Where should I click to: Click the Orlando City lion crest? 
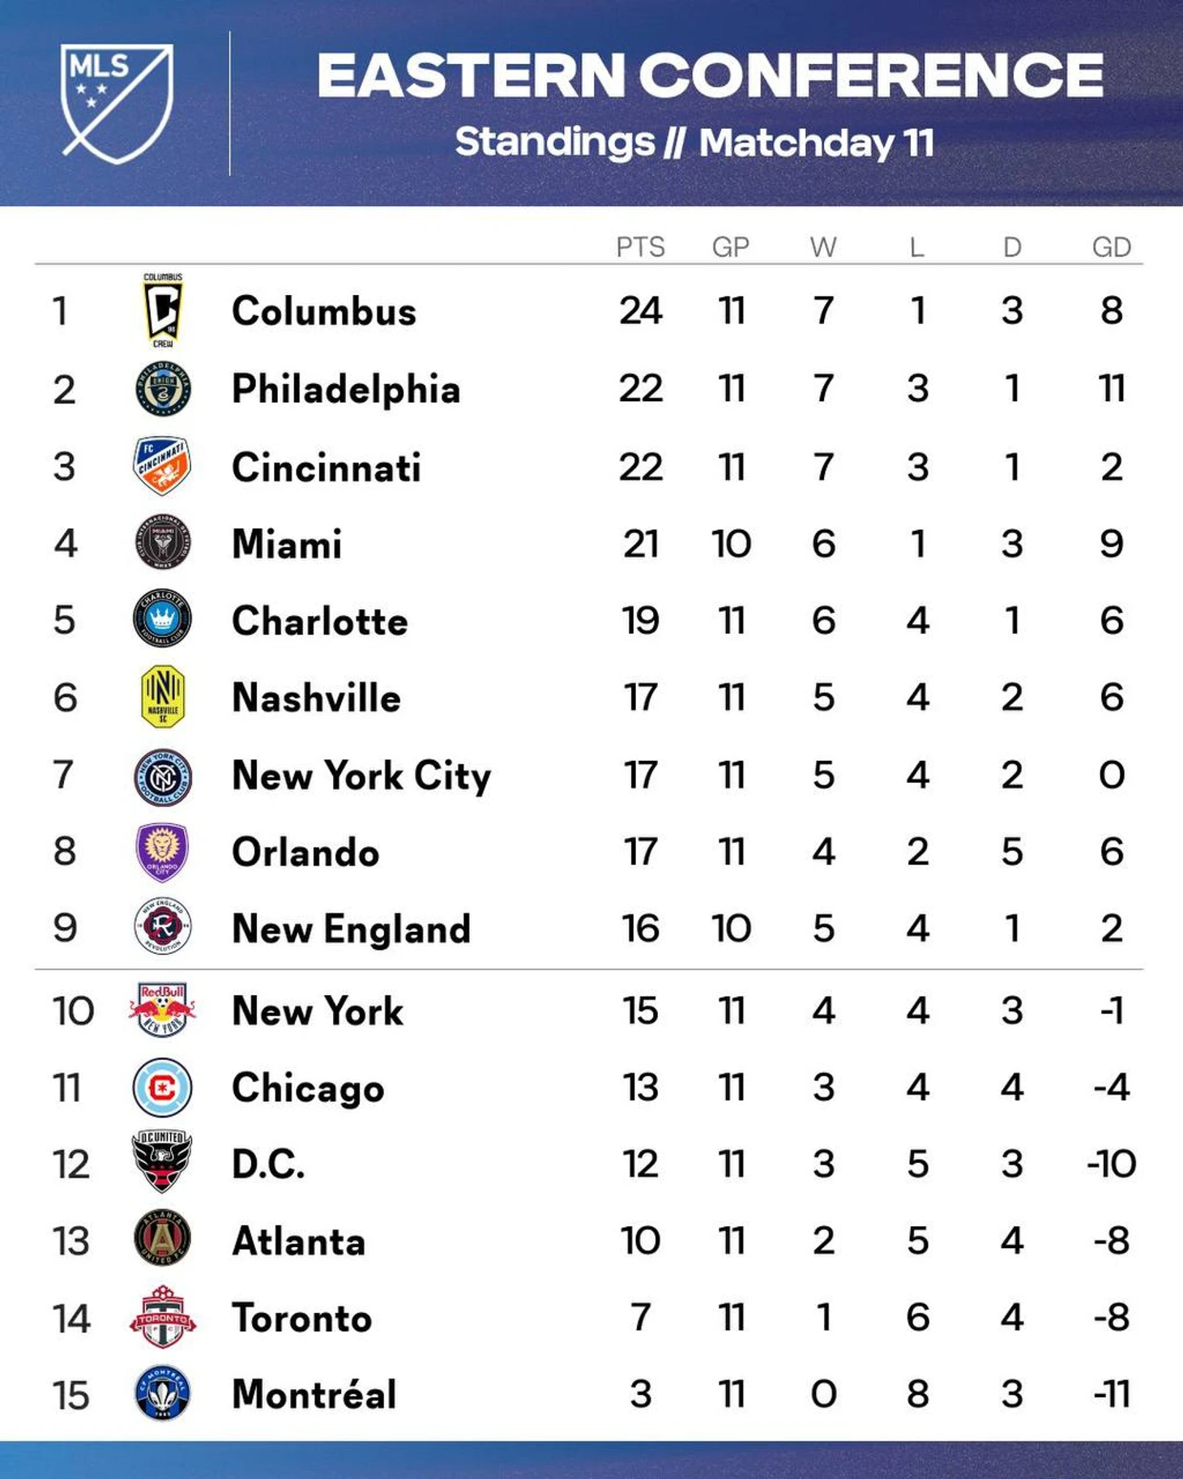tap(162, 851)
